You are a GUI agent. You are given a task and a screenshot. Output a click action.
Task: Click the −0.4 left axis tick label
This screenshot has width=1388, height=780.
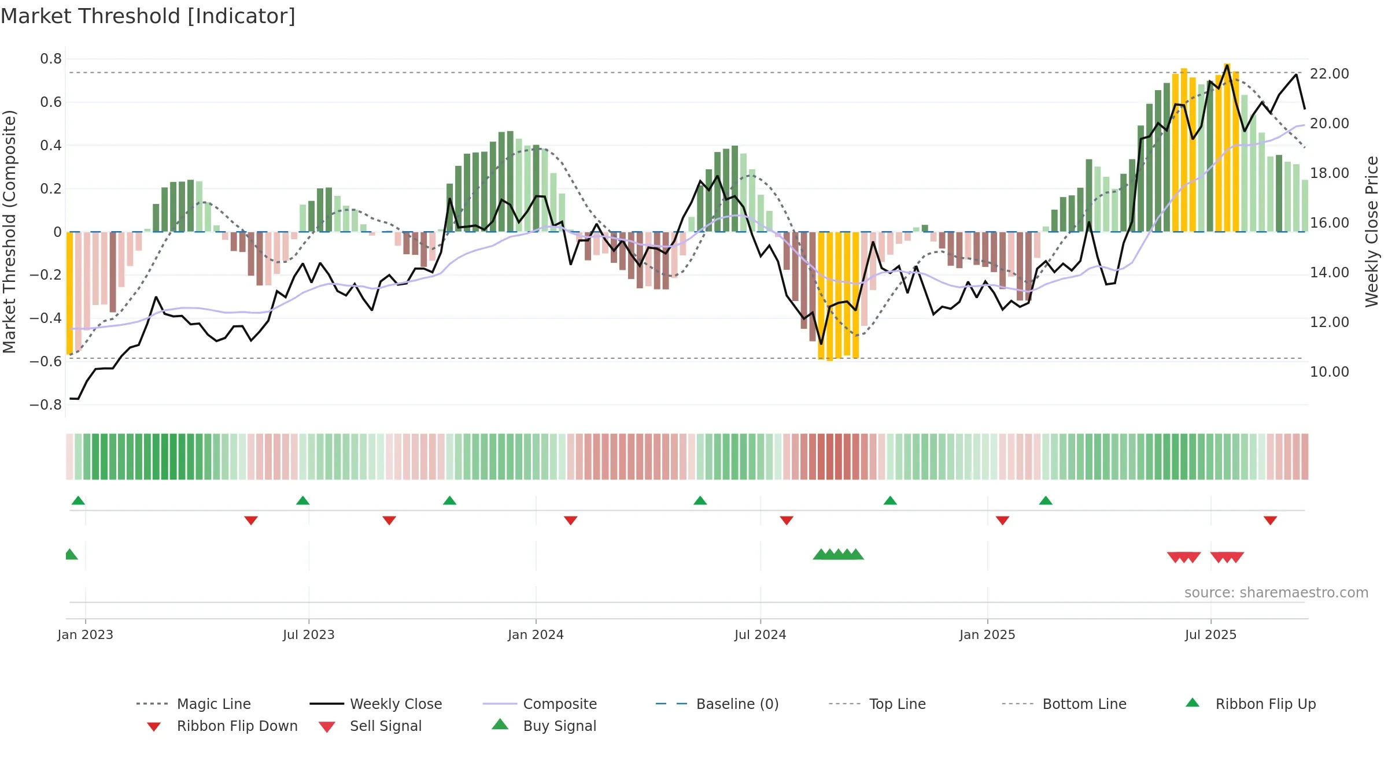pyautogui.click(x=46, y=318)
